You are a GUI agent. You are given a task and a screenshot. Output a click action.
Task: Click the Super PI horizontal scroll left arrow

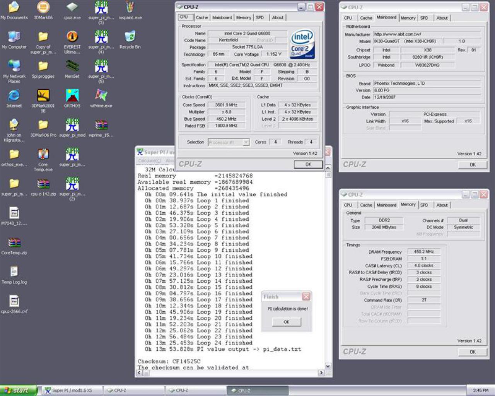coord(139,373)
